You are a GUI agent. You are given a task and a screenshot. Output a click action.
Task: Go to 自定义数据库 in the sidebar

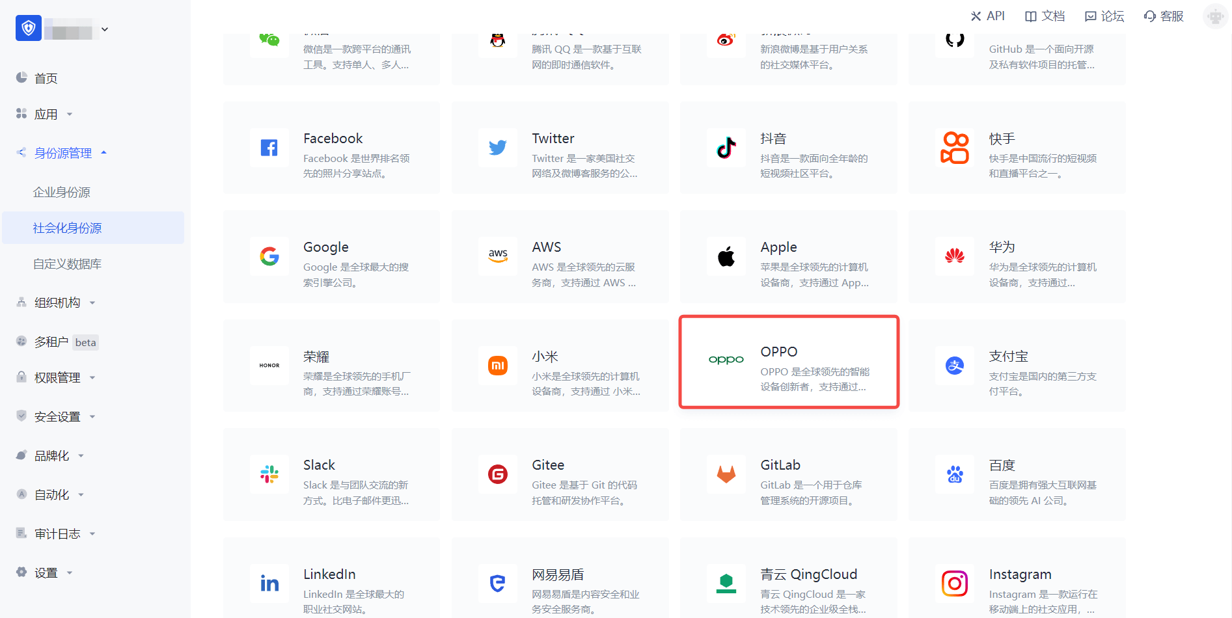click(67, 264)
